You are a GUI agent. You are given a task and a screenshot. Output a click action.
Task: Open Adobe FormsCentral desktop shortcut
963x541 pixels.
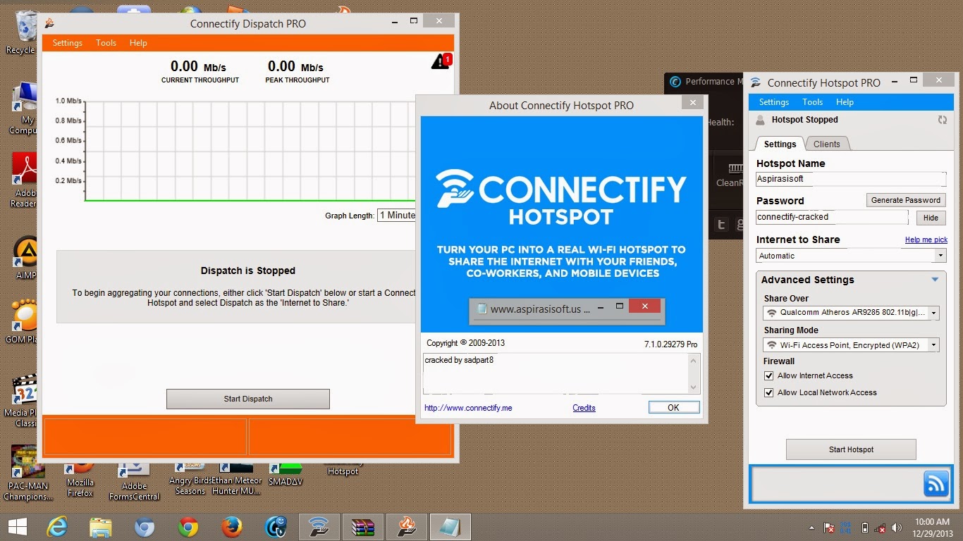[134, 481]
